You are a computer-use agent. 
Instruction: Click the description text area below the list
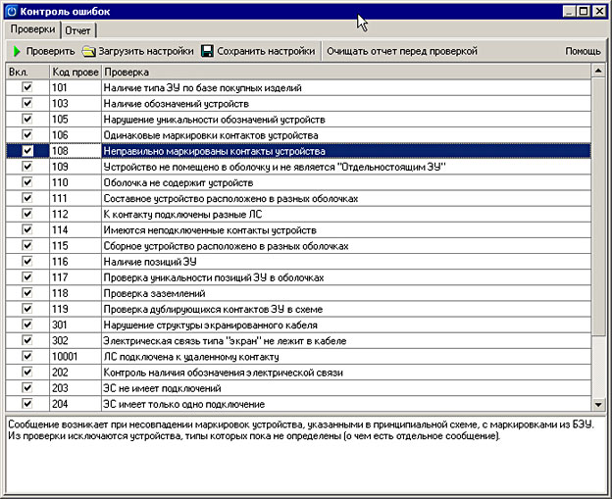tap(306, 455)
